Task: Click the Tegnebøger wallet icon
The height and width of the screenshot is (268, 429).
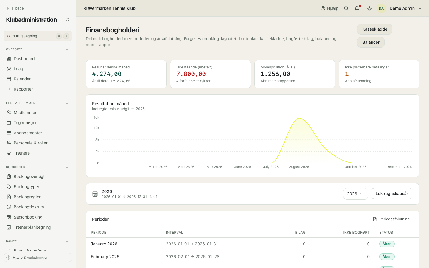Action: 9,123
